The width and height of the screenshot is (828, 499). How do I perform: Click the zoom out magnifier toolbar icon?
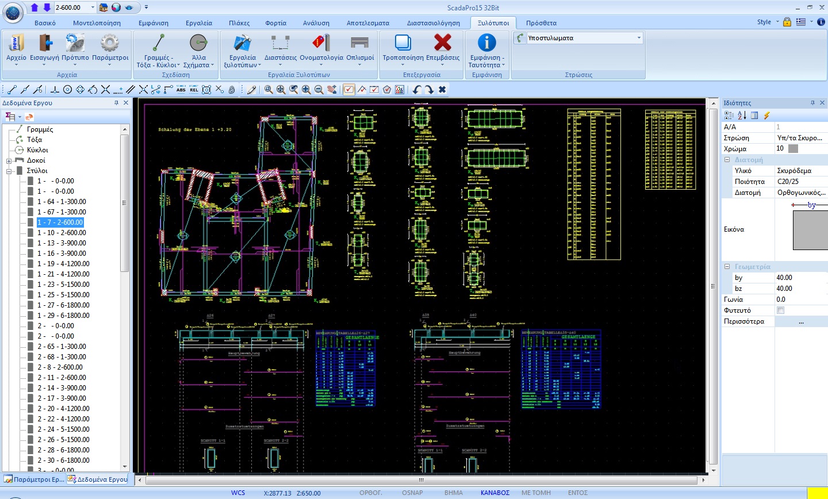(x=319, y=90)
